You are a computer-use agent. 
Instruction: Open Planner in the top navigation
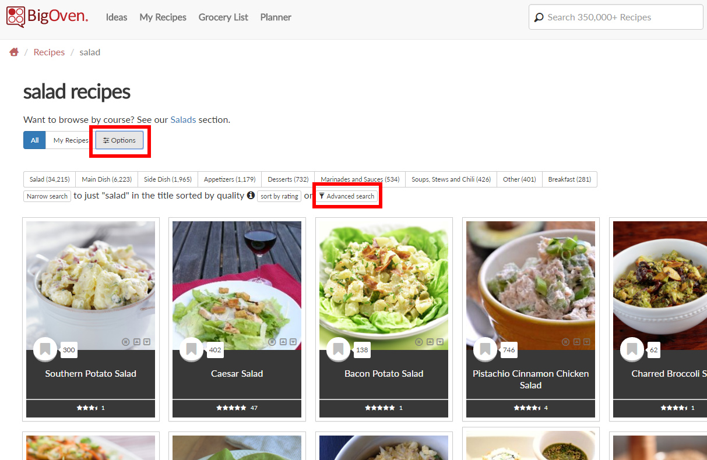[x=276, y=17]
